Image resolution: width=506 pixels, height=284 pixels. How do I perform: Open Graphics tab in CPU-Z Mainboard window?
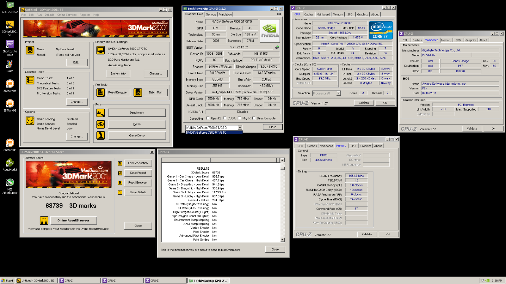pos(471,40)
